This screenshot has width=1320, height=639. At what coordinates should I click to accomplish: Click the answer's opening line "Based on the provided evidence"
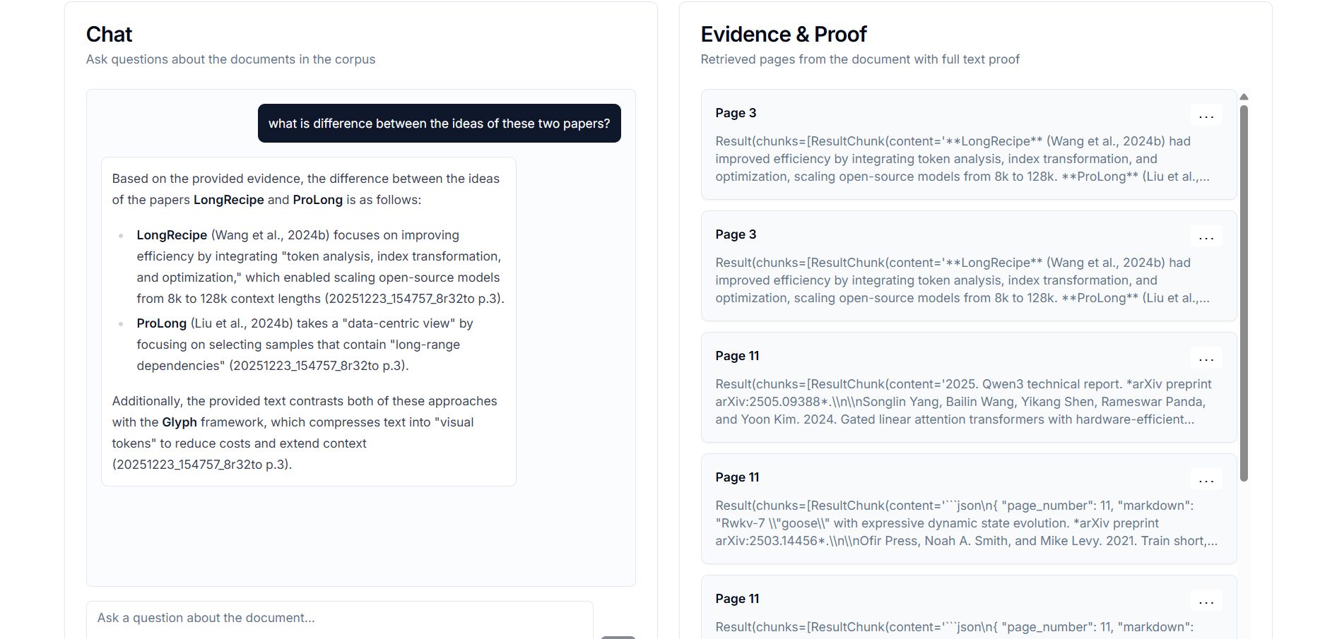click(x=306, y=189)
